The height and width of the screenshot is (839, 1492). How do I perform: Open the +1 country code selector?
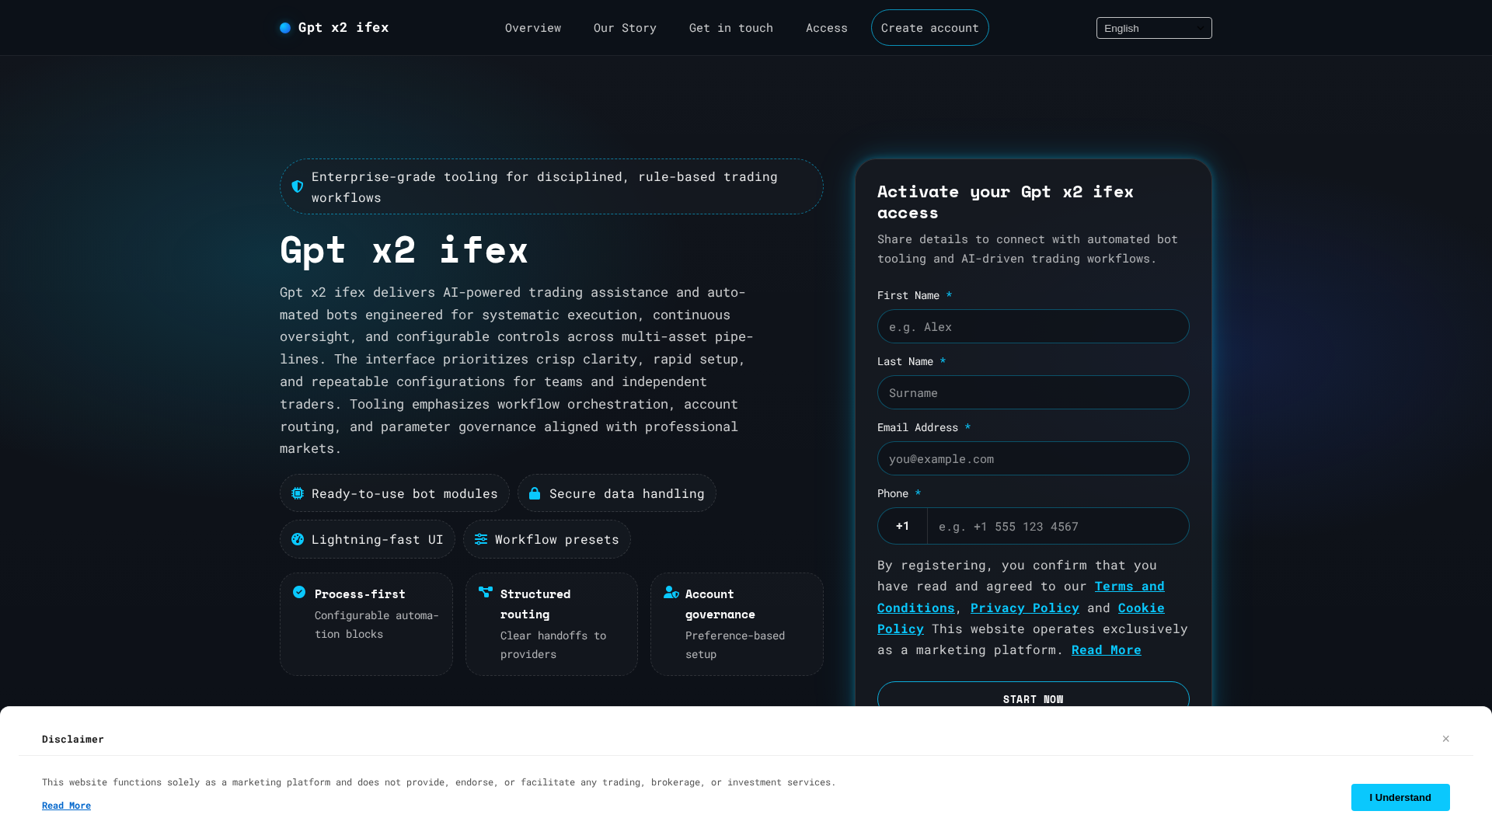click(x=902, y=526)
